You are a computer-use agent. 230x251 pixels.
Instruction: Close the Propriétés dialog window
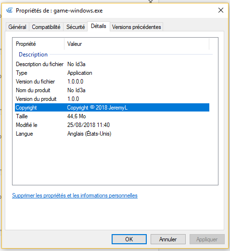coord(221,10)
